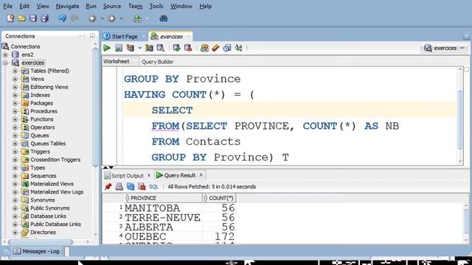Screen dimensions: 472x265
Task: Click the SQL Worksheet icon in main toolbar
Action: [138, 18]
